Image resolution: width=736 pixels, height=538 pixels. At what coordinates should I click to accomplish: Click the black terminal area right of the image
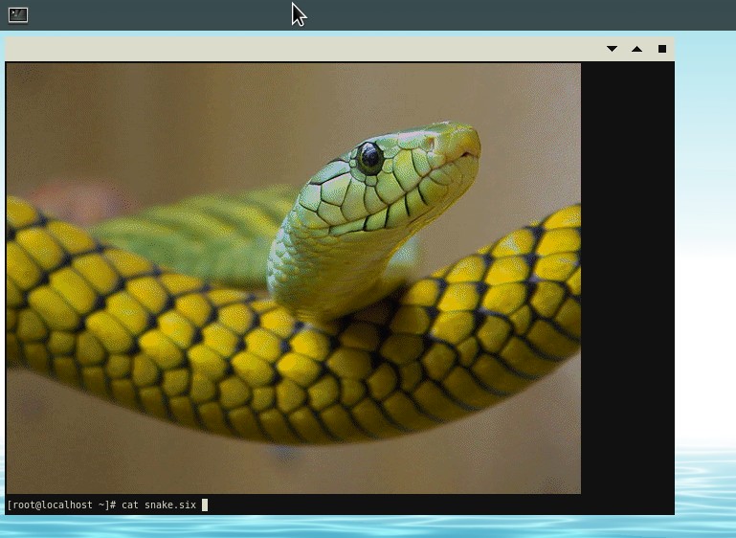[627, 278]
